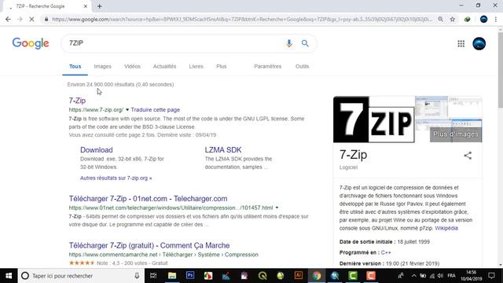This screenshot has width=503, height=283.
Task: Share the 7-Zip knowledge panel
Action: coord(468,156)
